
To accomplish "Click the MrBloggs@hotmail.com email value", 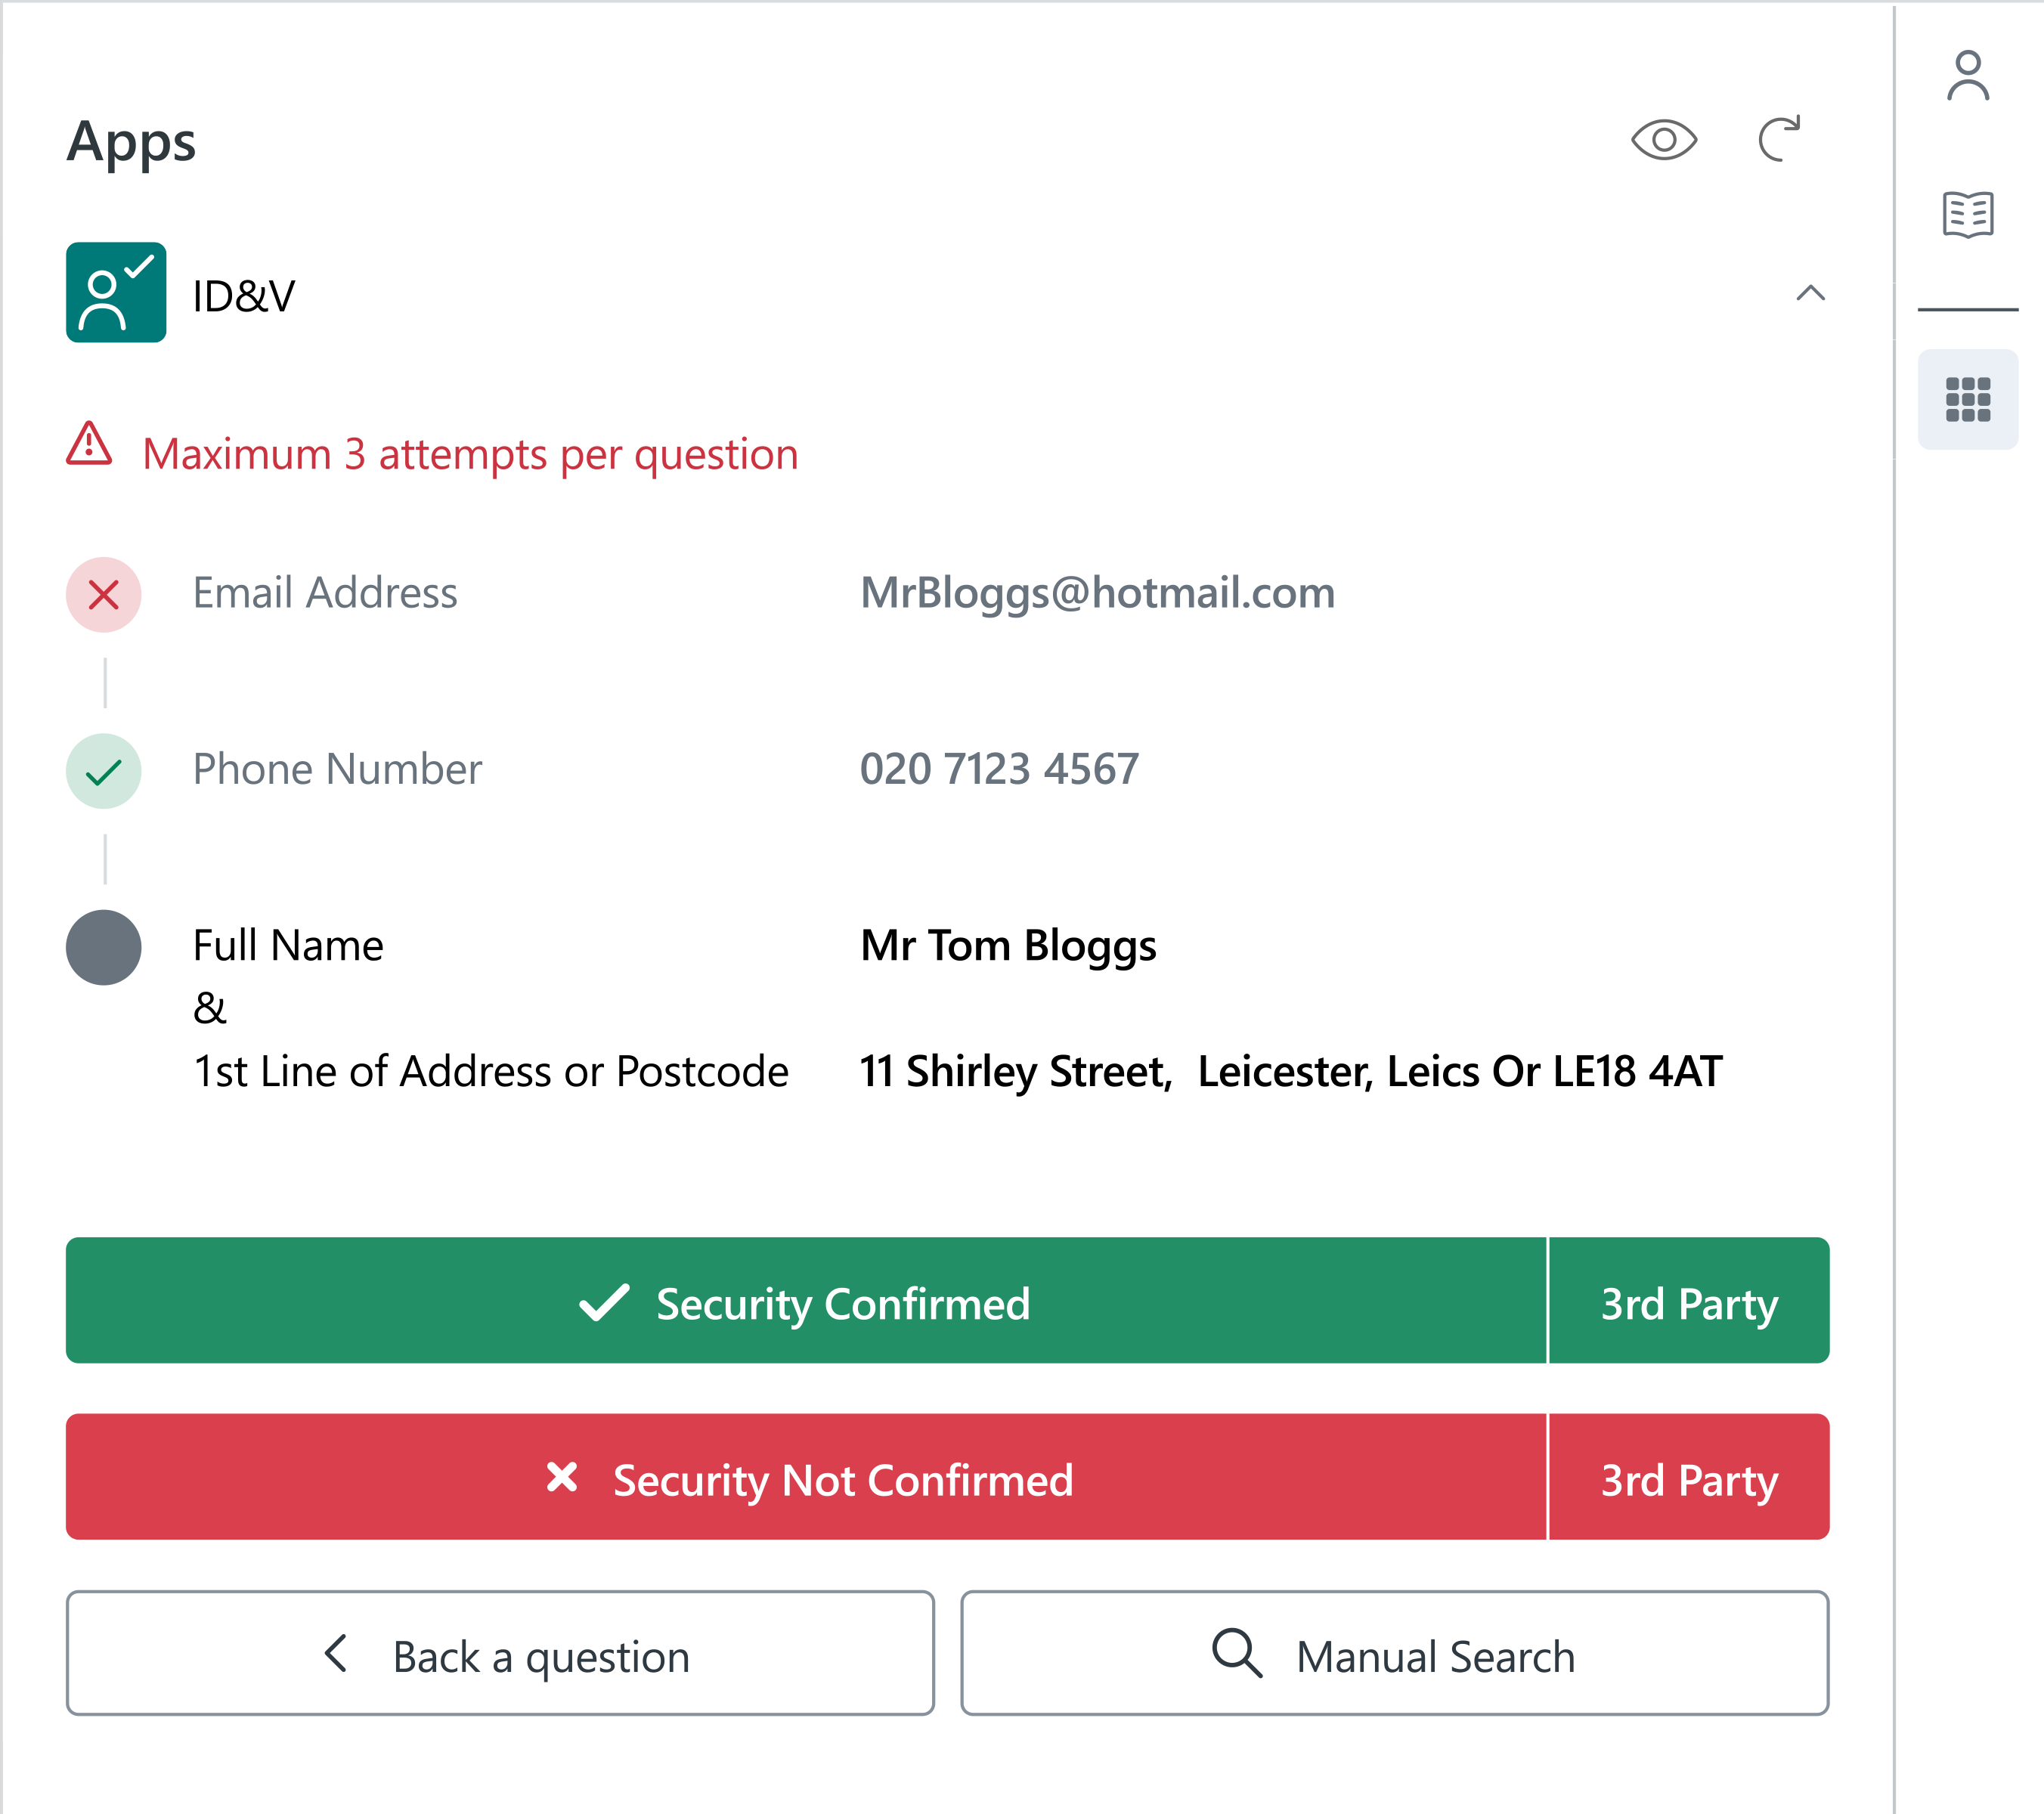I will (x=1097, y=593).
